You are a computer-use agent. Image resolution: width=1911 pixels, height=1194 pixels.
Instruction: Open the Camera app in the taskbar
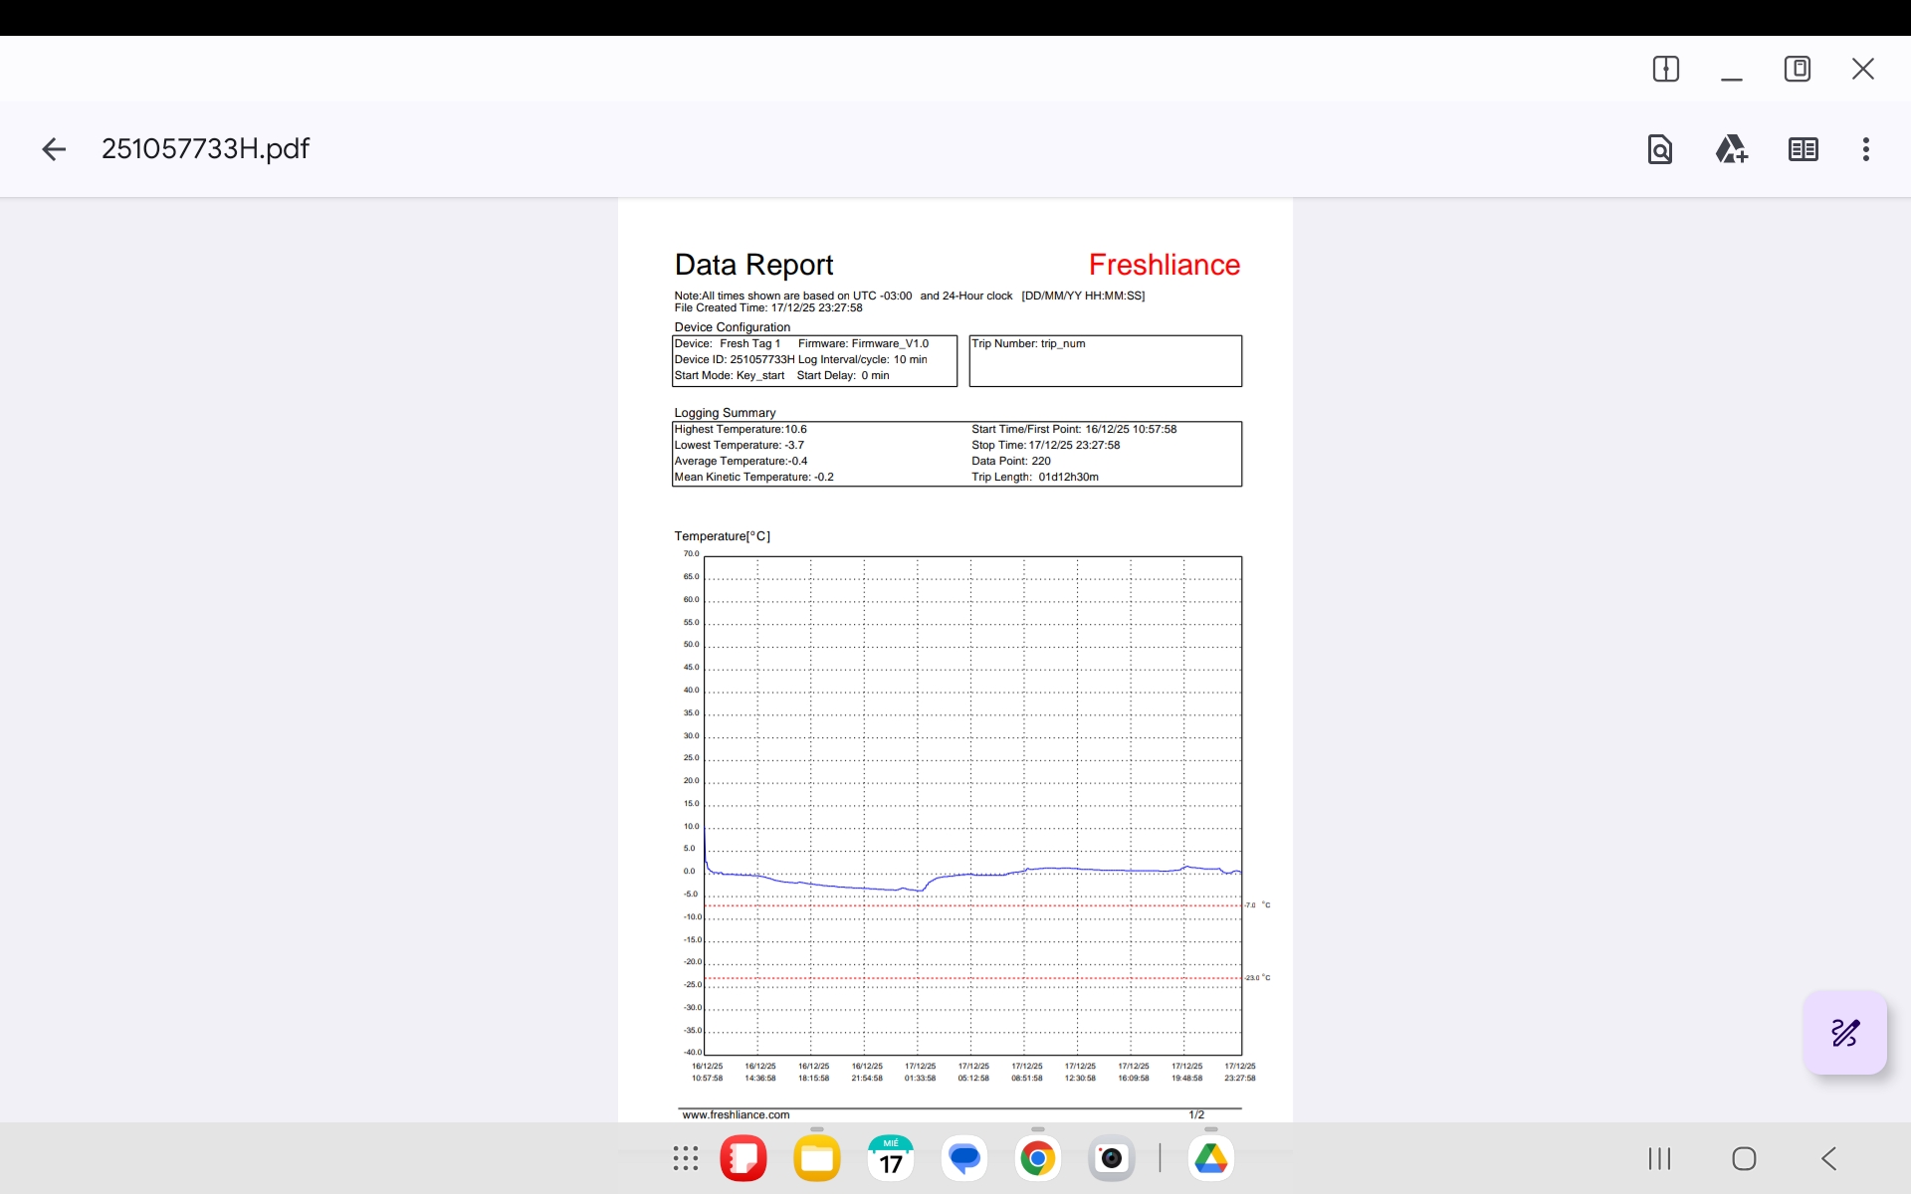click(1111, 1158)
